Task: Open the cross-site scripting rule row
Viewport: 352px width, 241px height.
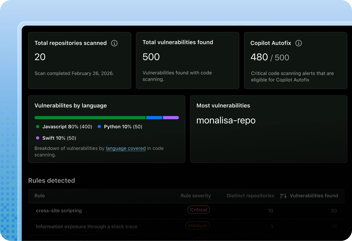Action: tap(187, 211)
